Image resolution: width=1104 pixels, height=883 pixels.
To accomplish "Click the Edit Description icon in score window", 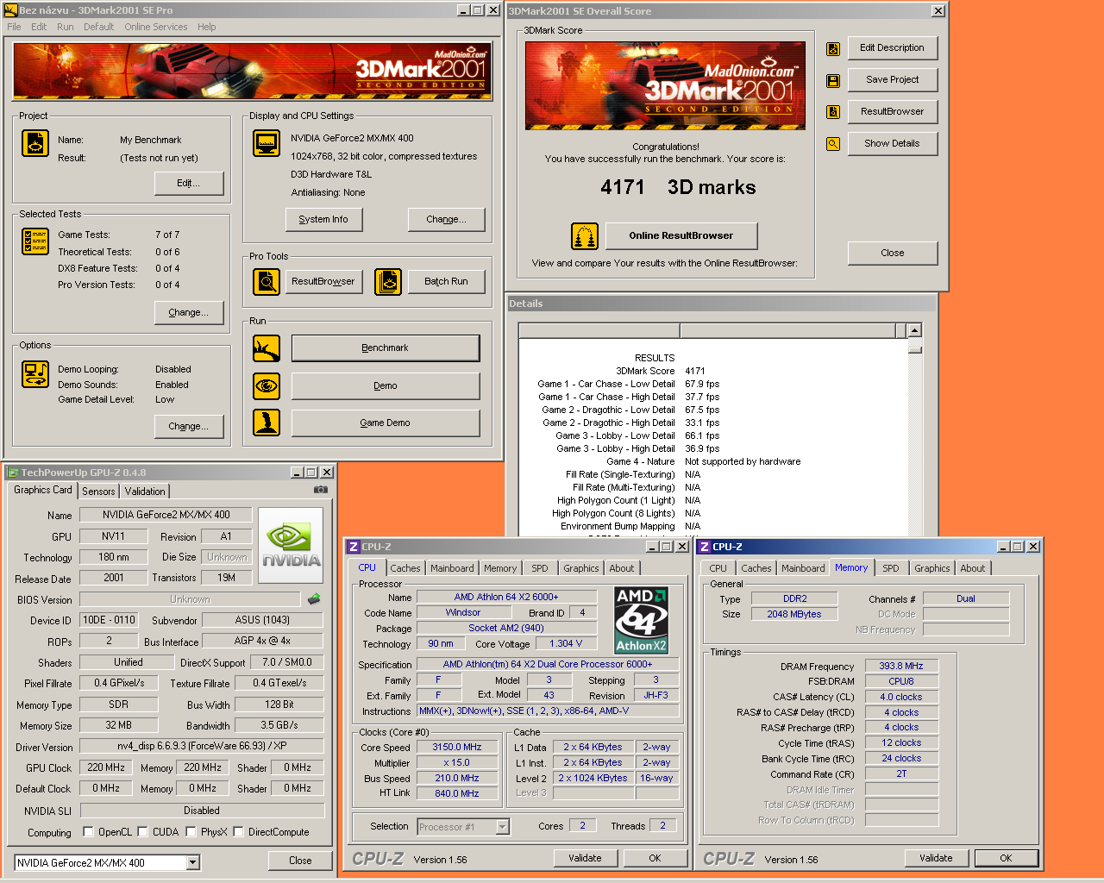I will 833,49.
